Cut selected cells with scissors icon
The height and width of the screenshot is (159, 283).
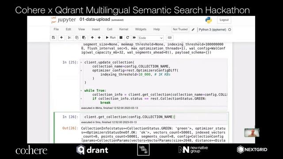(69, 38)
